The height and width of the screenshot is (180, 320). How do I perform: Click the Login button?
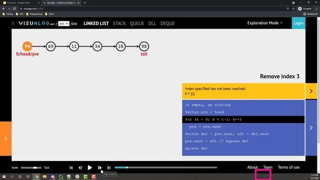pos(298,23)
